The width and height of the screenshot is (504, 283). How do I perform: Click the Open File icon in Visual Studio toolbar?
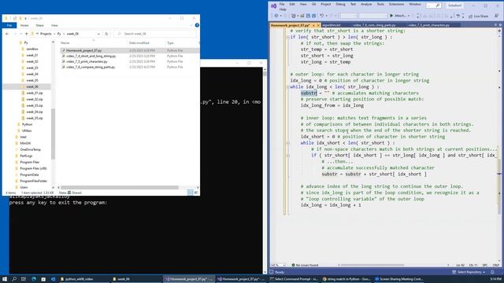pos(302,16)
